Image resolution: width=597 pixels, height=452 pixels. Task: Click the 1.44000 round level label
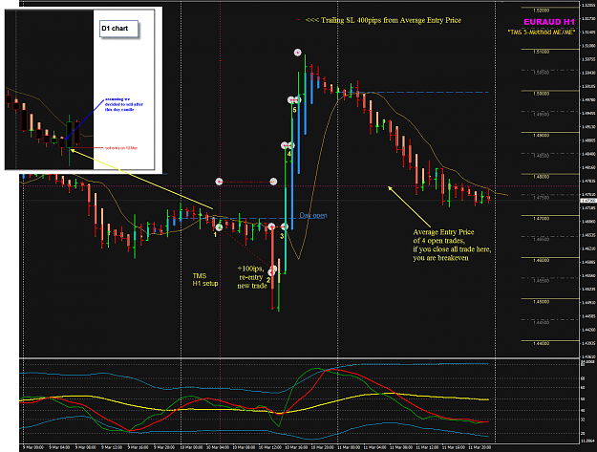(x=542, y=343)
